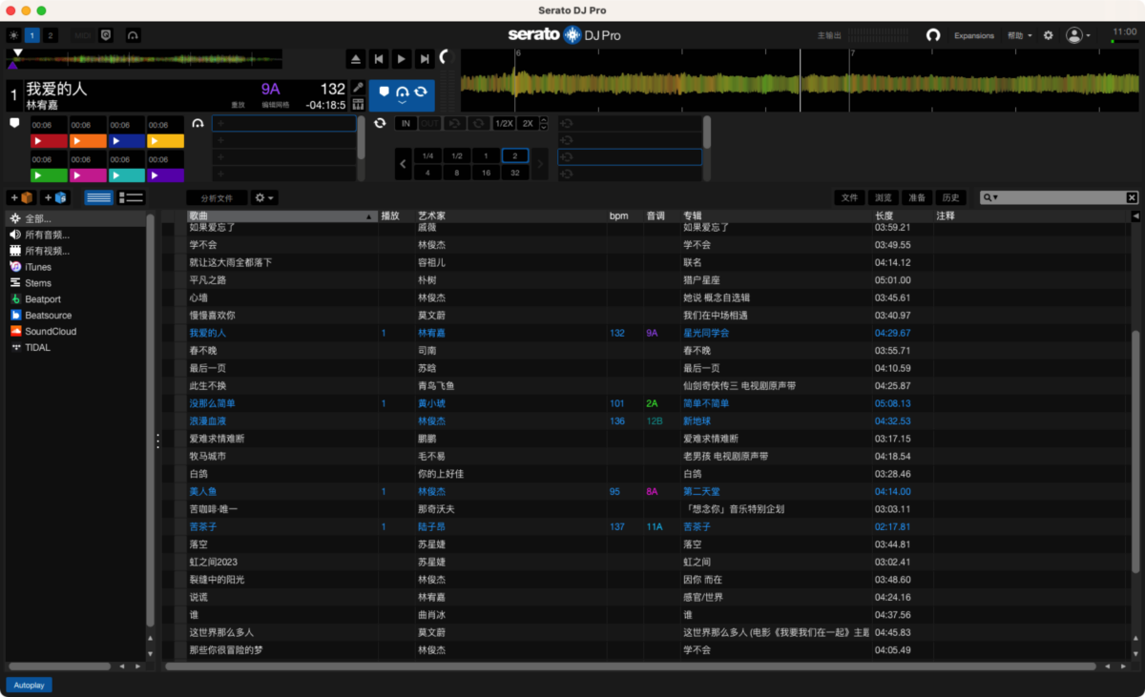Click the headphone recording icon near Expansions
1145x697 pixels.
[933, 35]
